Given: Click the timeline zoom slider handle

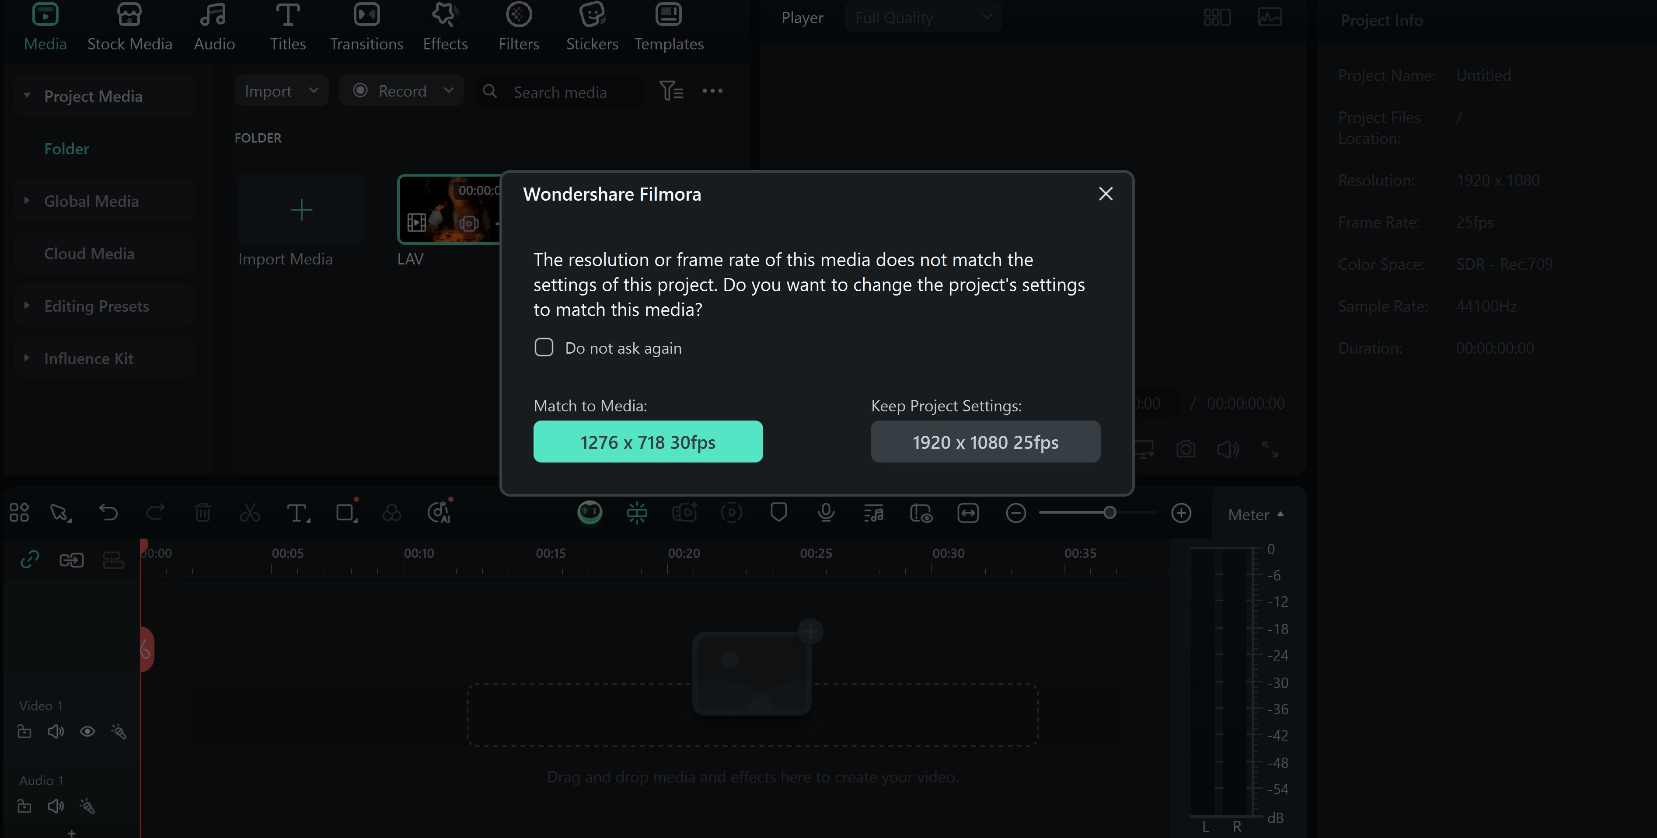Looking at the screenshot, I should tap(1109, 513).
